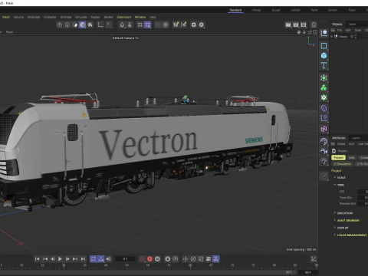Open the Simulate menu
The image size is (368, 276).
tap(81, 17)
